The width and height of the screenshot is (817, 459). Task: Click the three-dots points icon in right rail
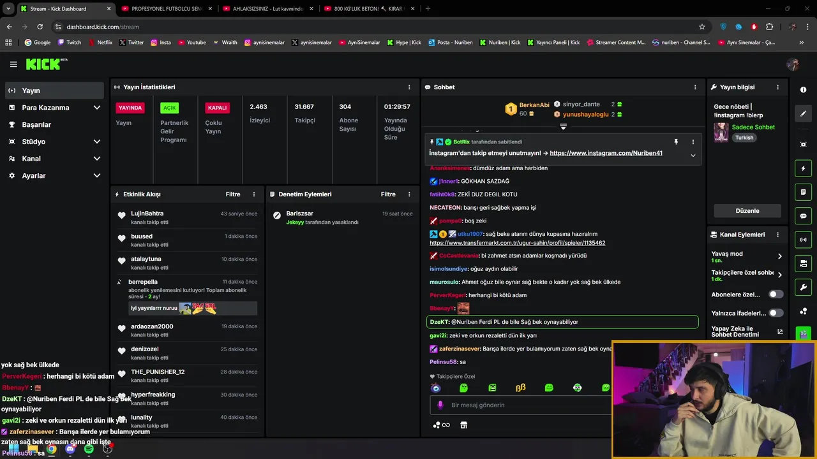click(804, 311)
